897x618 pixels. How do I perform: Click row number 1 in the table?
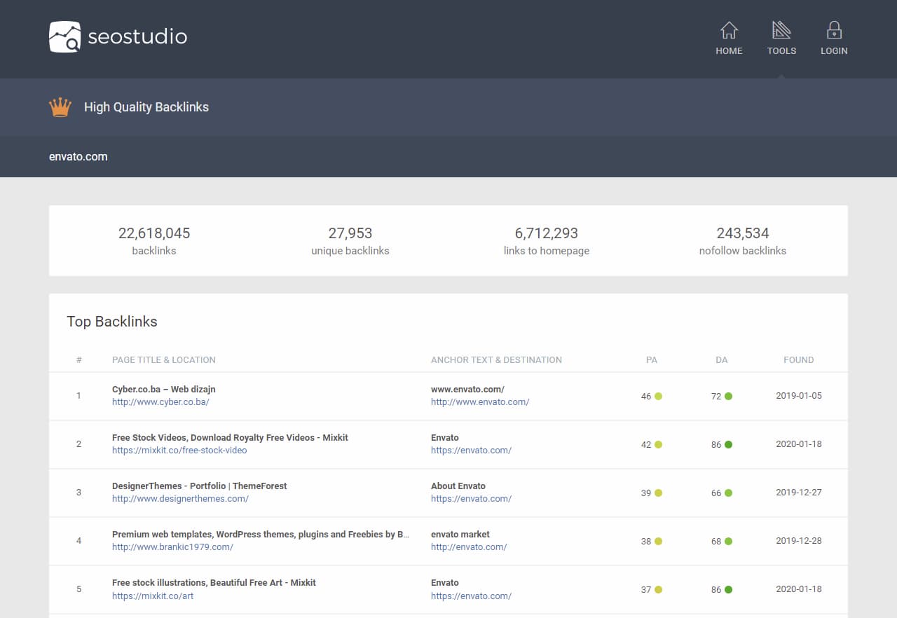[78, 396]
